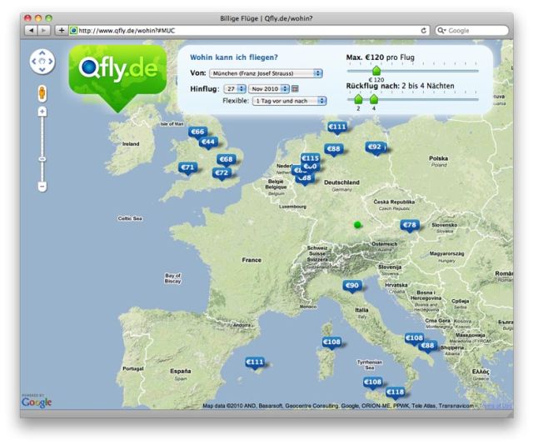Click the minimum nights slider handle at 2
The width and height of the screenshot is (533, 445).
[x=358, y=99]
